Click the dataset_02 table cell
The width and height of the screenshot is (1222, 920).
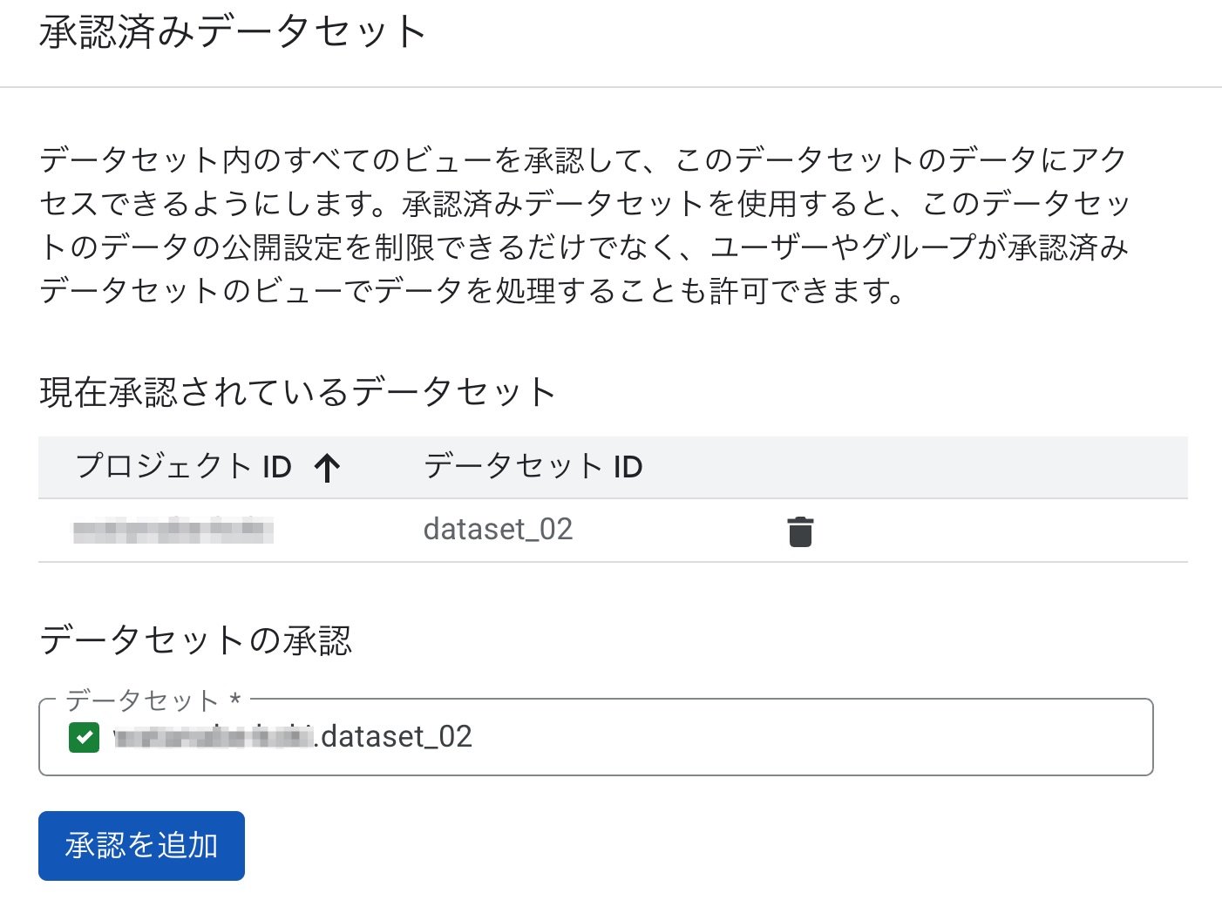point(498,530)
